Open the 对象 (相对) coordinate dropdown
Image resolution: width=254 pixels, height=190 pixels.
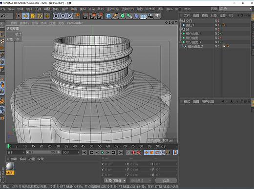[x=115, y=181]
